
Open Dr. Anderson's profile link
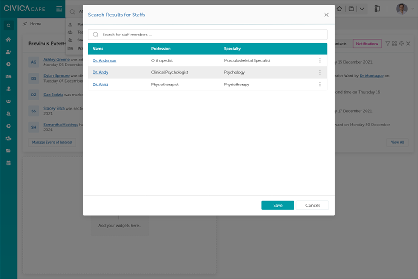tap(104, 60)
